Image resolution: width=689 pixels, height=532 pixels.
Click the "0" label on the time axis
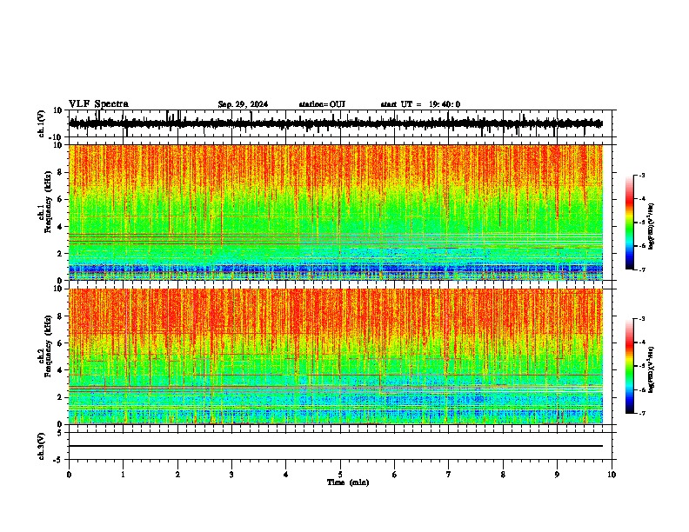click(69, 475)
